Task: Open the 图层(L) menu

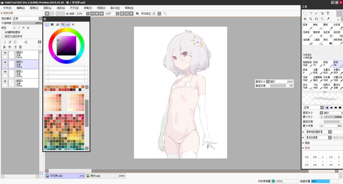Action: pyautogui.click(x=47, y=8)
